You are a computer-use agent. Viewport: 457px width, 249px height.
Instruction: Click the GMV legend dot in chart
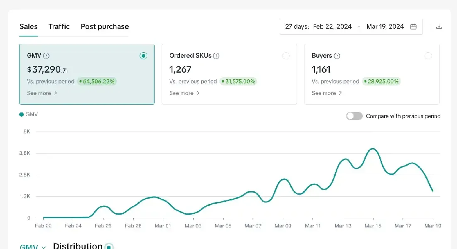(21, 115)
